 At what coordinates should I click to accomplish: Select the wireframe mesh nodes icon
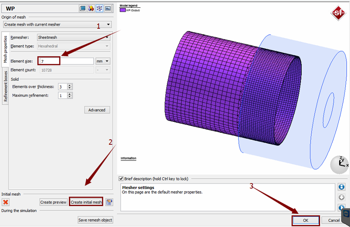(x=99, y=9)
